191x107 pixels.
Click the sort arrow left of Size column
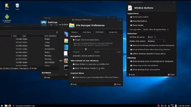coord(12,36)
